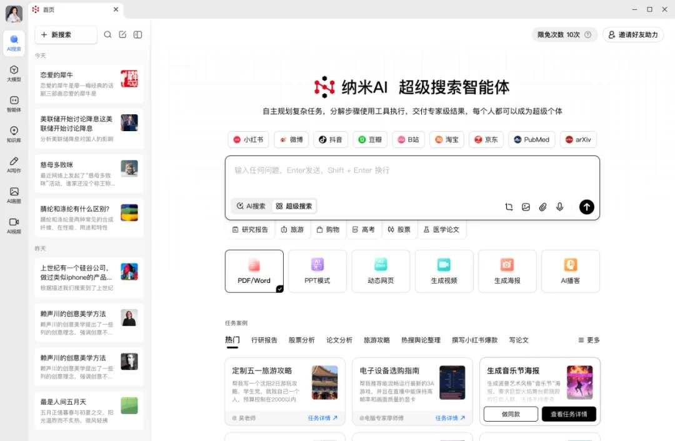
Task: Click 邀请好友助力 button
Action: point(633,35)
